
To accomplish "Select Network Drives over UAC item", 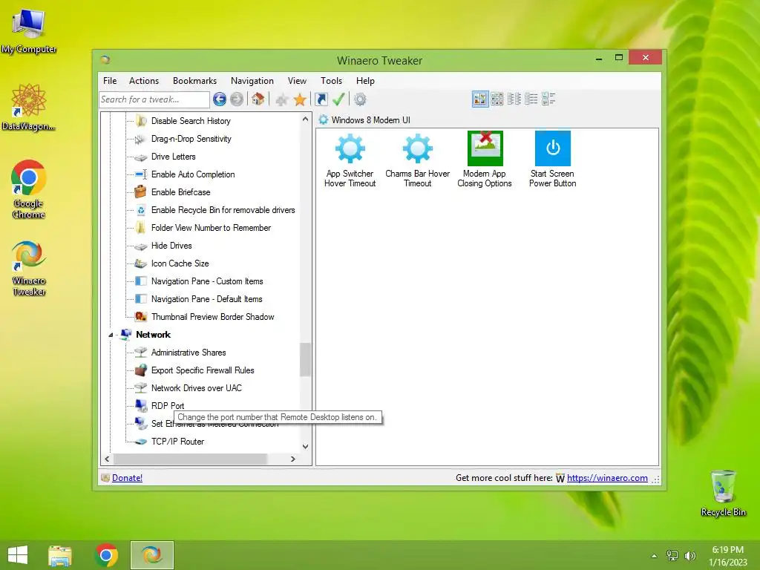I will 196,388.
